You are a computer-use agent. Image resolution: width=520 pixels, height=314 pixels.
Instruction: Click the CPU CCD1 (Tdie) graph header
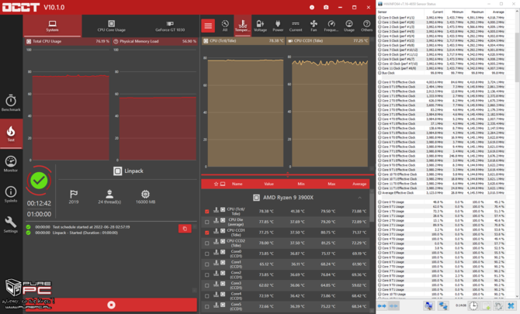click(x=328, y=41)
